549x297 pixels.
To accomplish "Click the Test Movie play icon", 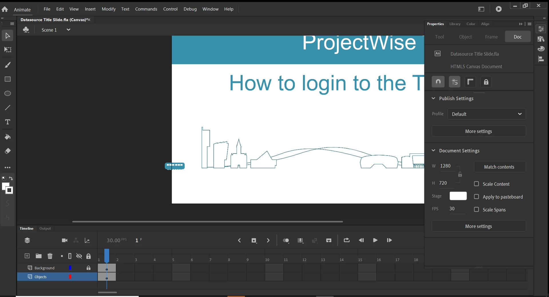I will click(499, 9).
